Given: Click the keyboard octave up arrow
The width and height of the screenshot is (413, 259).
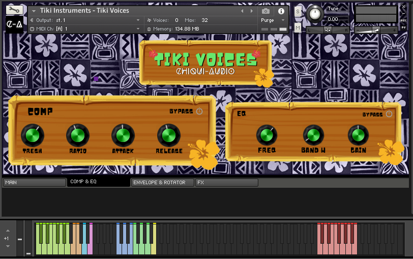Looking at the screenshot, I should pyautogui.click(x=7, y=231).
